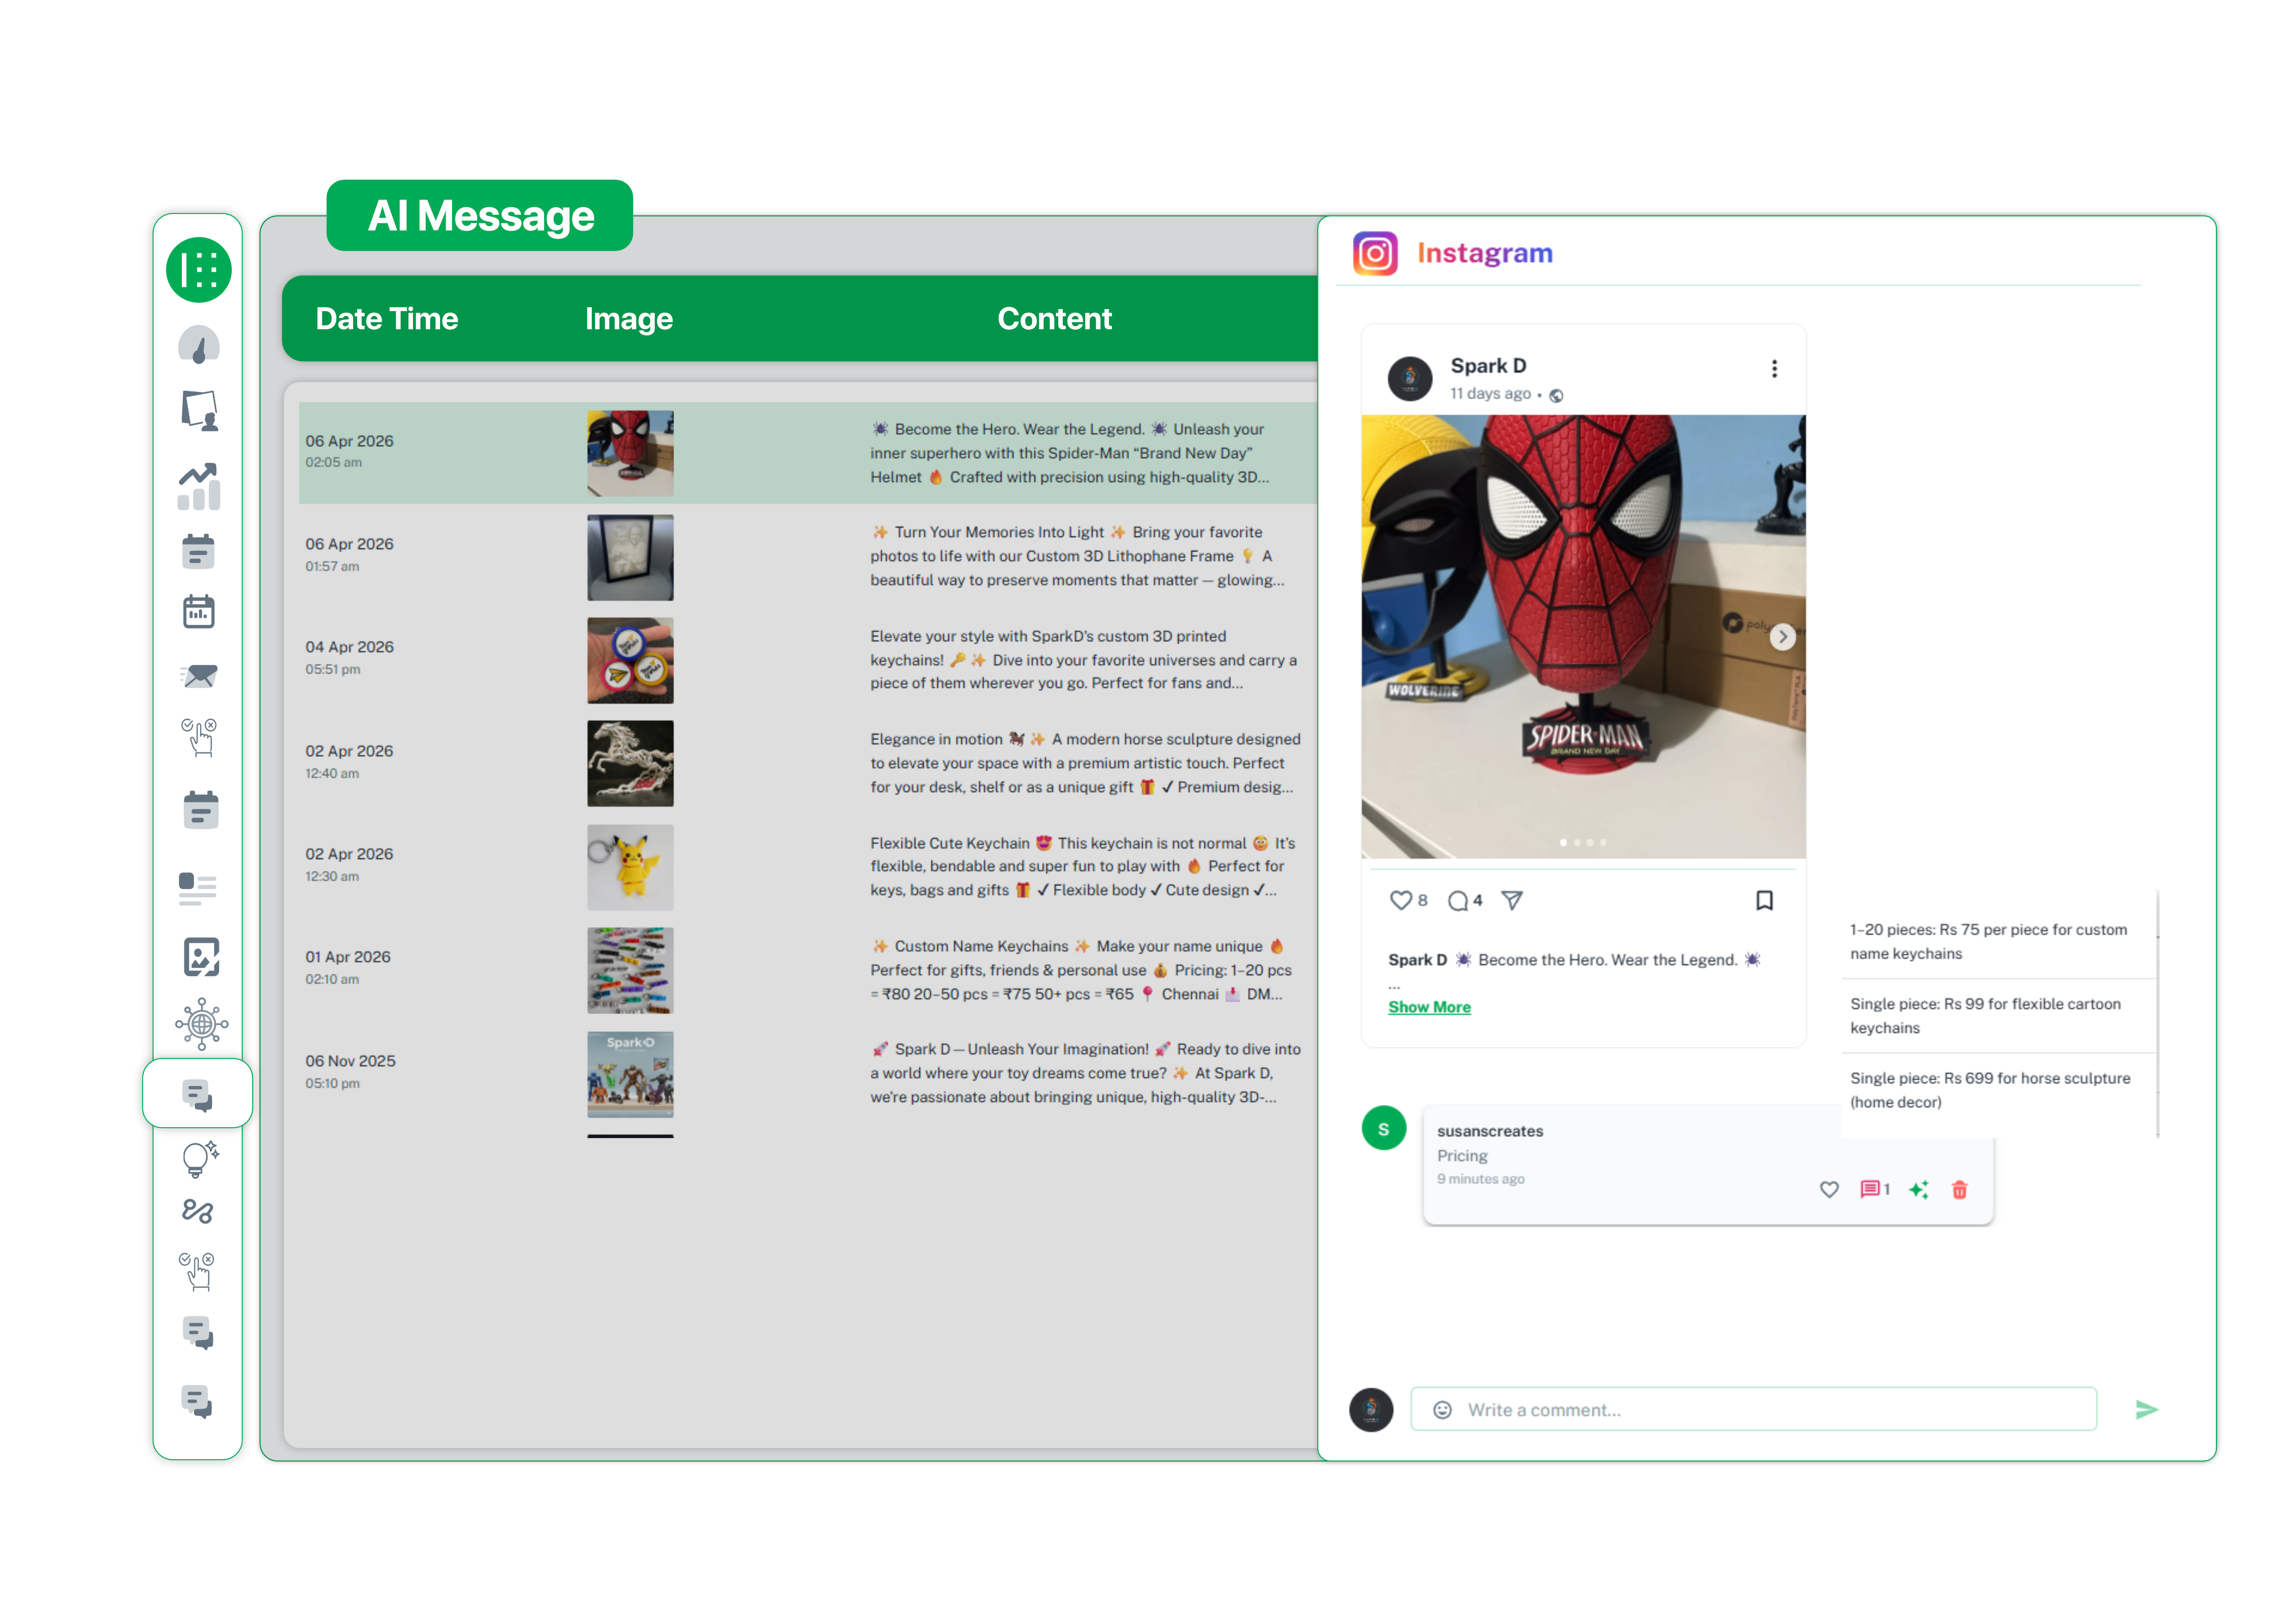This screenshot has width=2296, height=1623.
Task: Bookmark the Spark D post
Action: coord(1765,901)
